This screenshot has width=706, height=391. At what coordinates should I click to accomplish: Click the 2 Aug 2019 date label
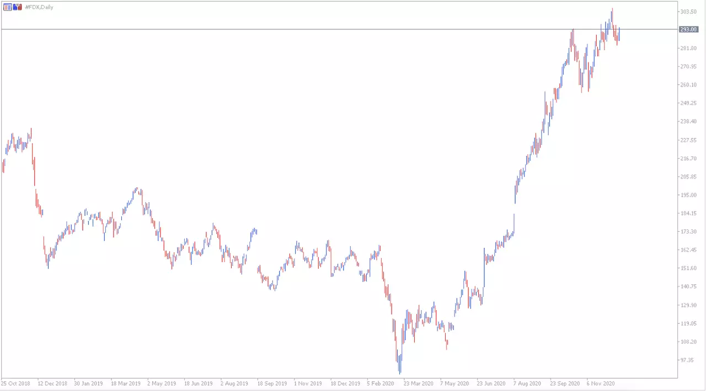[x=235, y=383]
